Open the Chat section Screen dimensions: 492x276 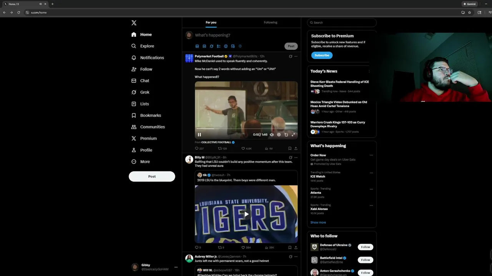[x=140, y=80]
